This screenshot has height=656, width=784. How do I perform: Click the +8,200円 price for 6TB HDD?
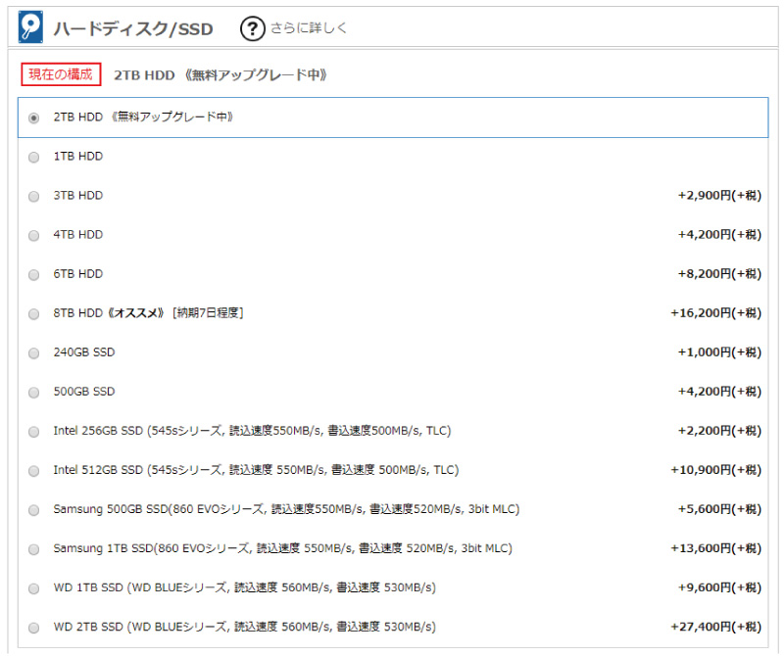[x=719, y=274]
